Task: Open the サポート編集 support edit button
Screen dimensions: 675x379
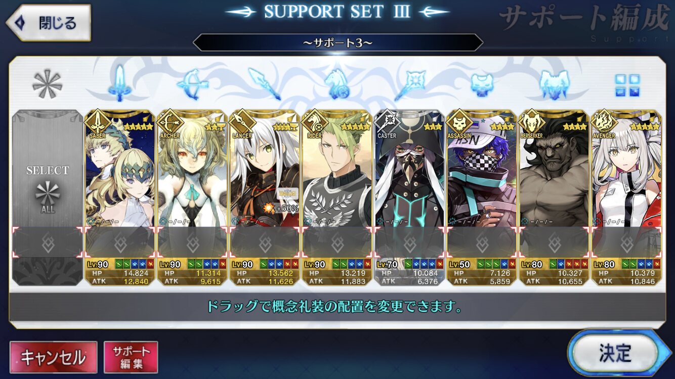Action: [x=131, y=357]
